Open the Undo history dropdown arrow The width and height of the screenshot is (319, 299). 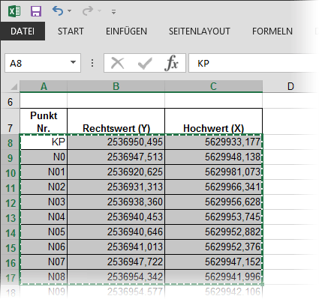70,11
